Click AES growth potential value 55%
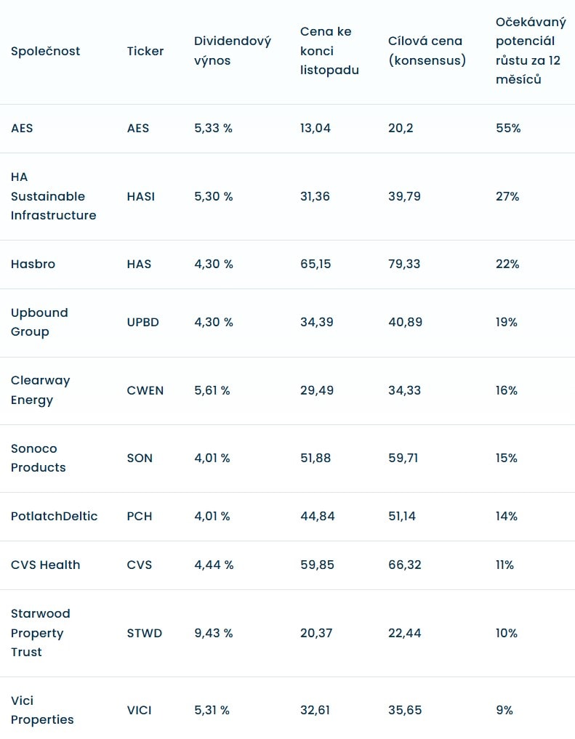The width and height of the screenshot is (575, 739). [507, 128]
